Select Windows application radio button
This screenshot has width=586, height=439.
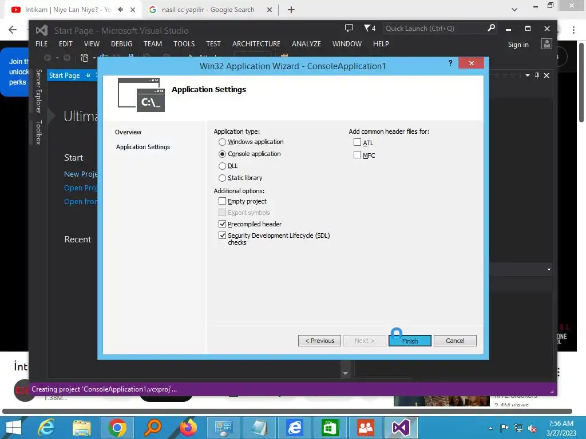click(x=223, y=142)
